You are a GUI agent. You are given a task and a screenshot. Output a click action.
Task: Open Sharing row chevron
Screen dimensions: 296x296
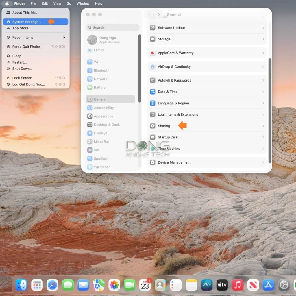click(263, 126)
